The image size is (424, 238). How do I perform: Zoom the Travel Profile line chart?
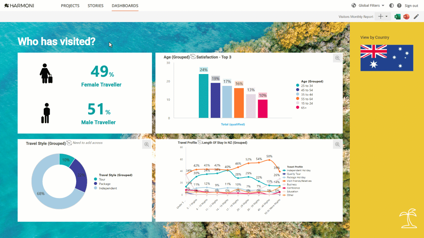tap(337, 144)
